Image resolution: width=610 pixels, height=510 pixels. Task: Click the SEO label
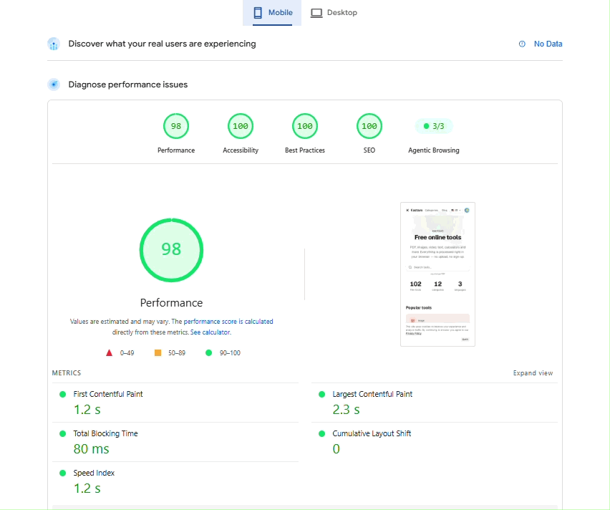click(369, 150)
